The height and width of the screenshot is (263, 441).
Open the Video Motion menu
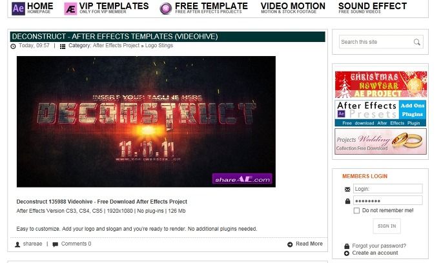(x=292, y=8)
